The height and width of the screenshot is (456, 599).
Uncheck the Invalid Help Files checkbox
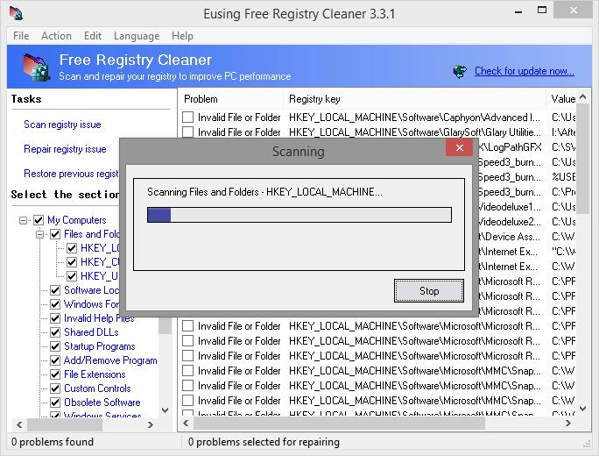point(55,318)
